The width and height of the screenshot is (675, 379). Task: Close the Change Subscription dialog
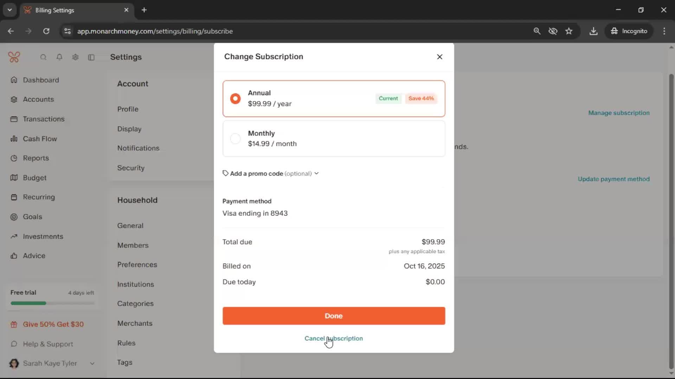(439, 57)
